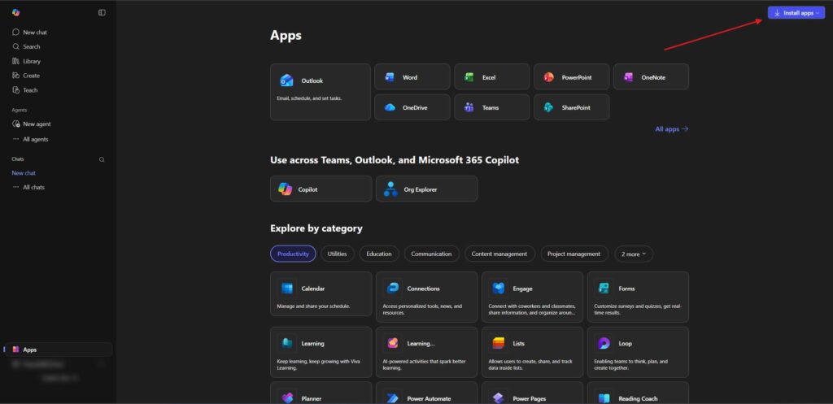
Task: Open the Teams app tile
Action: coord(491,107)
